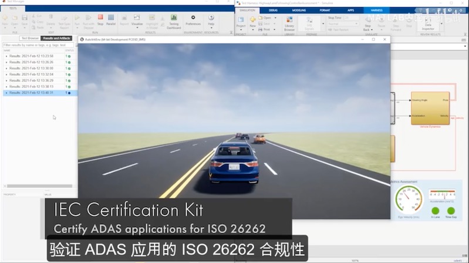Screen dimensions: 469x263
Task: Click the Vehicle Dynamics block
Action: tap(430, 108)
